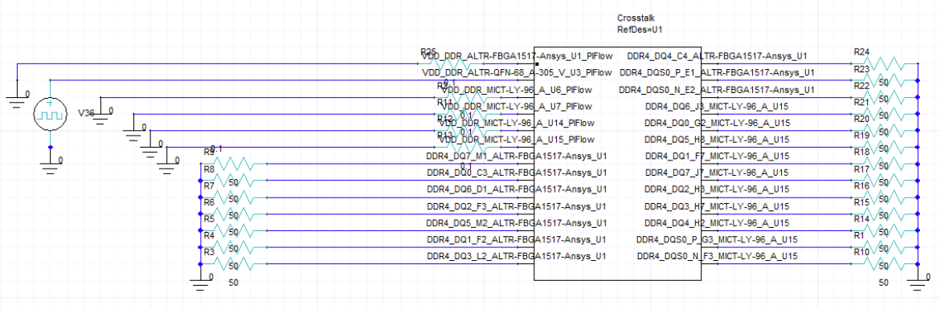
Task: Click ground symbol below the left resistor column
Action: click(x=200, y=282)
